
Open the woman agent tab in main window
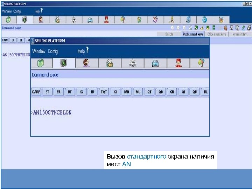[x=41, y=20]
